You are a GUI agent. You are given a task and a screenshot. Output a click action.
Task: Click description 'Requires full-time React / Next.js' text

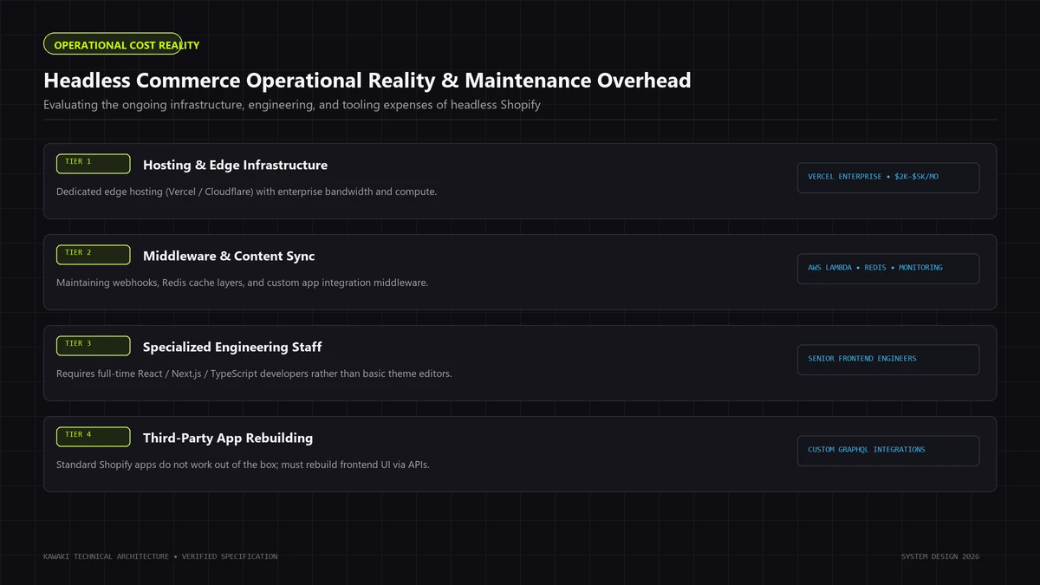[254, 374]
